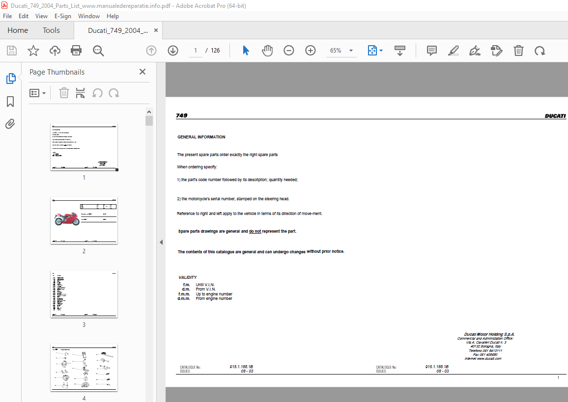568x402 pixels.
Task: Open the Window menu
Action: (89, 16)
